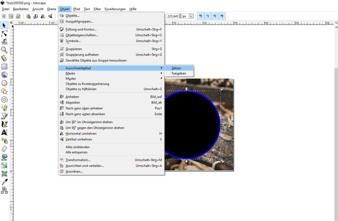Open the Datei menu
The image size is (338, 221).
coord(6,9)
